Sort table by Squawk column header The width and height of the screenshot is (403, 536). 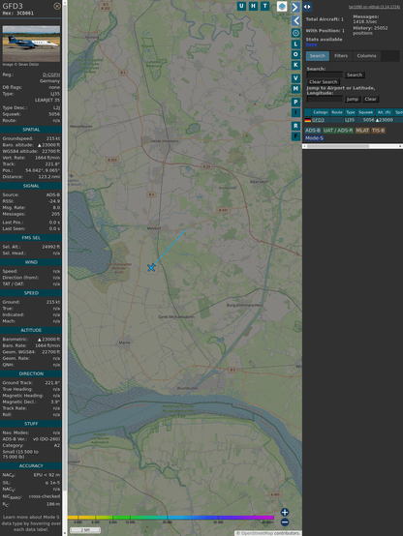pos(365,112)
